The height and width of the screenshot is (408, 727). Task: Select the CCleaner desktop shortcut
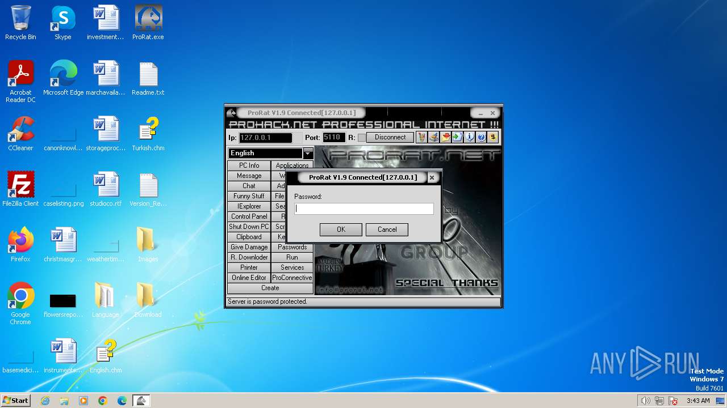click(x=20, y=134)
